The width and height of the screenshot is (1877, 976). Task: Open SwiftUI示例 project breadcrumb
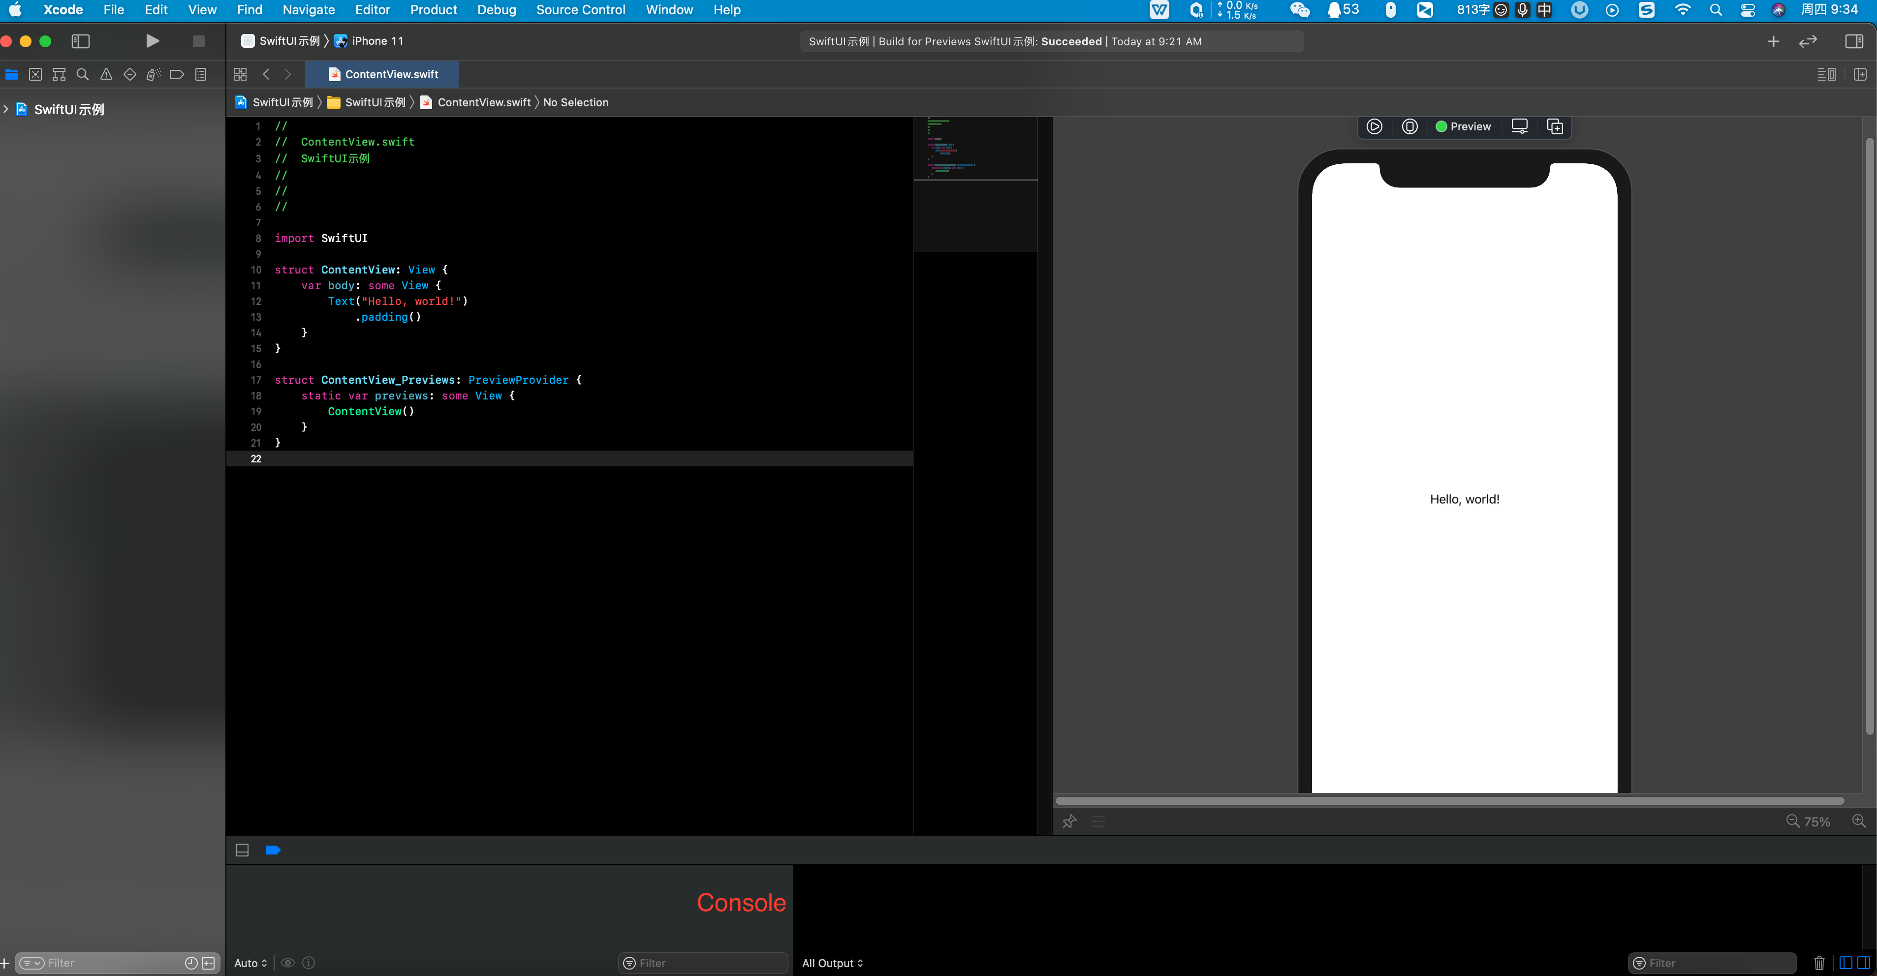pos(274,103)
